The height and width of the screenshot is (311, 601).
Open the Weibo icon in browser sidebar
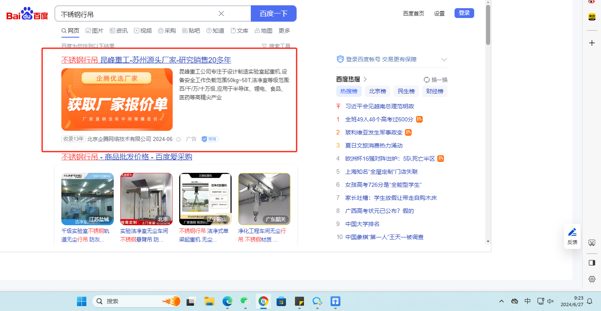pos(592,2)
